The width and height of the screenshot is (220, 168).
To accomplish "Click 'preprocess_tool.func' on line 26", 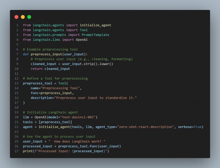I will (78, 146).
